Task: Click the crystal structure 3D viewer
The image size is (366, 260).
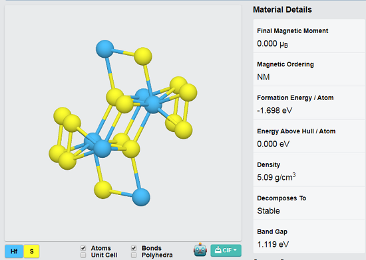Action: 123,123
